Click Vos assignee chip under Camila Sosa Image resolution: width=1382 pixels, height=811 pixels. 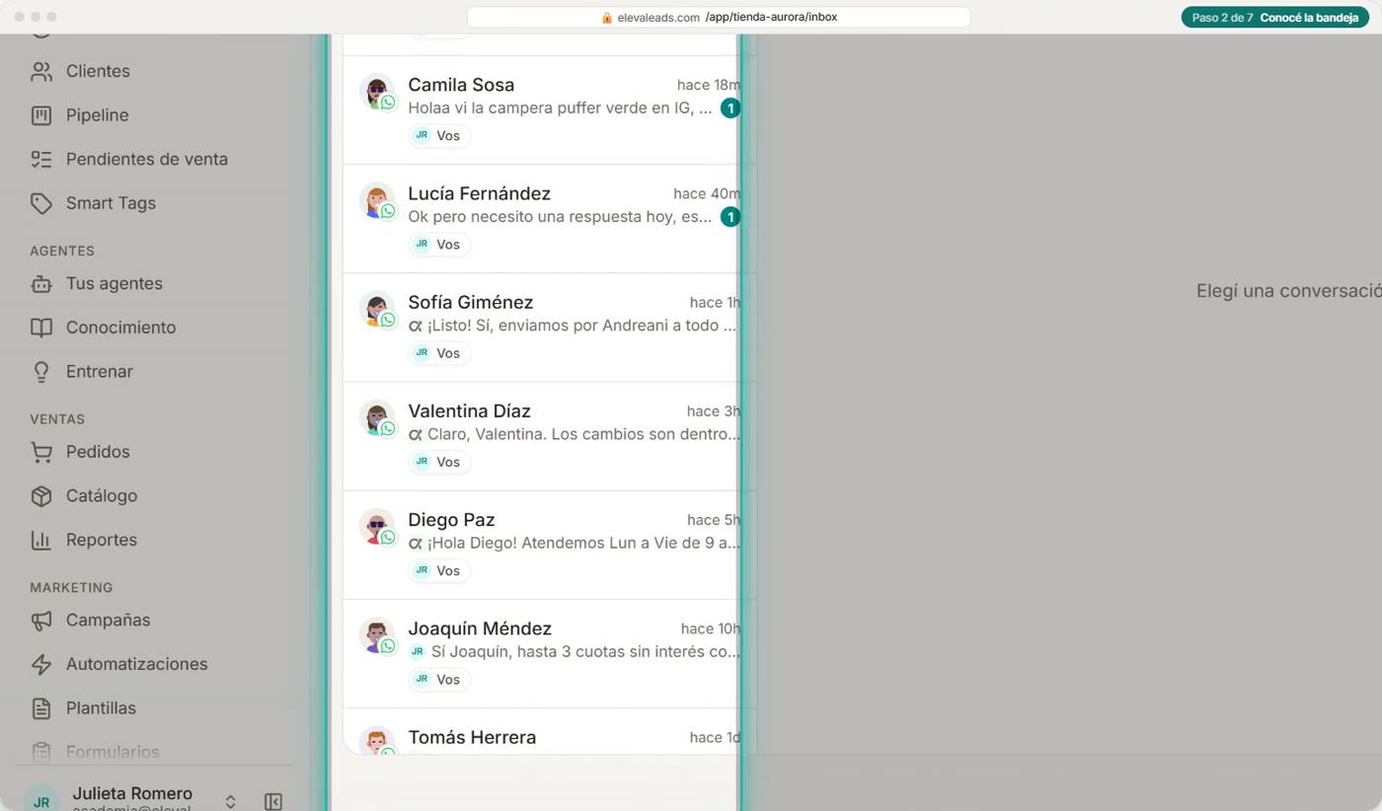tap(439, 136)
